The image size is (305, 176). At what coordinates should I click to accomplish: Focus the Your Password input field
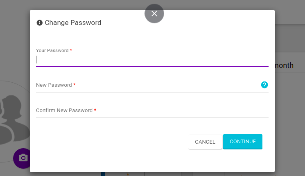151,60
